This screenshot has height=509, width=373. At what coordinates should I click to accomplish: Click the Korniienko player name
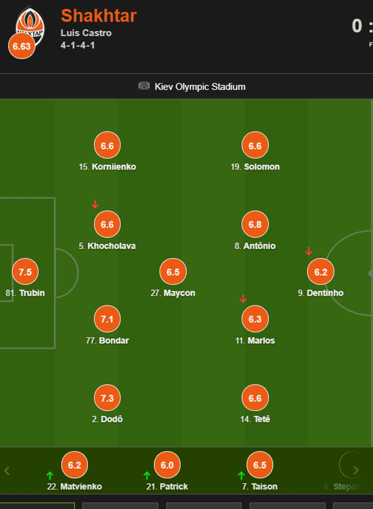pos(113,167)
